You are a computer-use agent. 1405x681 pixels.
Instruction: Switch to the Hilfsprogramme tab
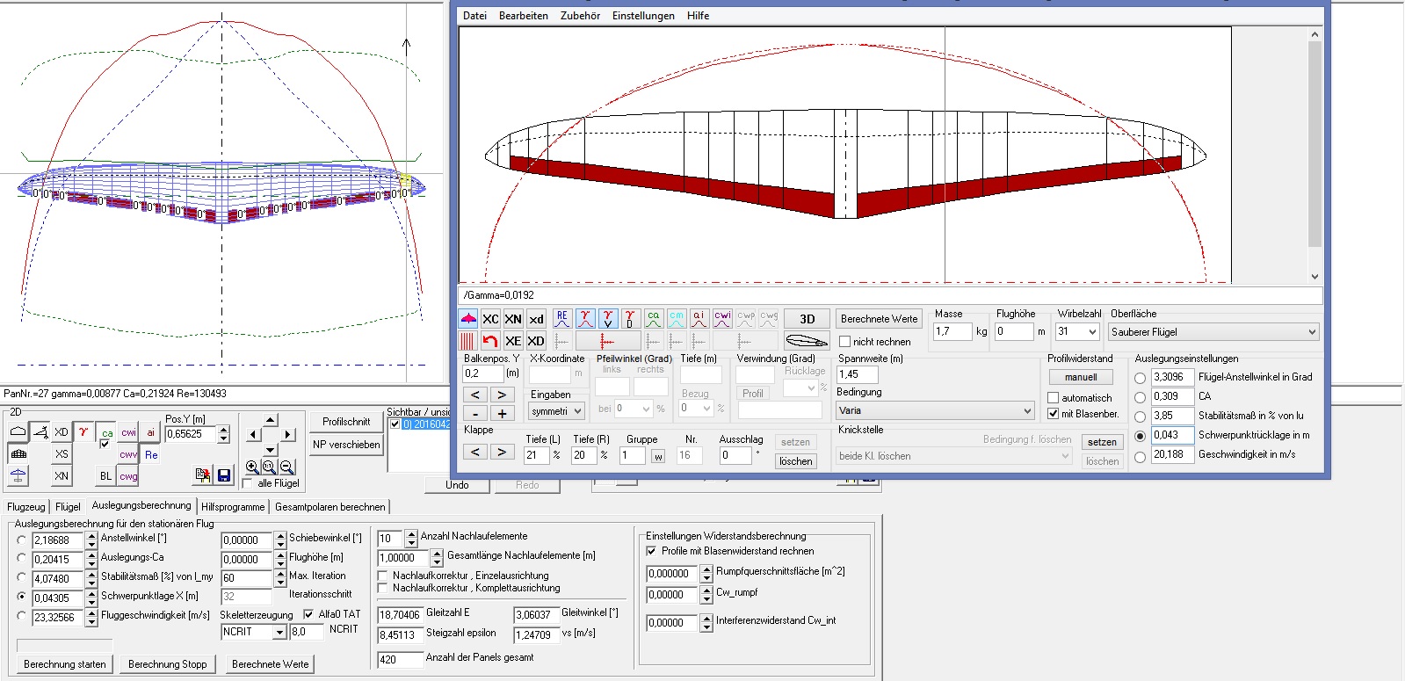233,507
